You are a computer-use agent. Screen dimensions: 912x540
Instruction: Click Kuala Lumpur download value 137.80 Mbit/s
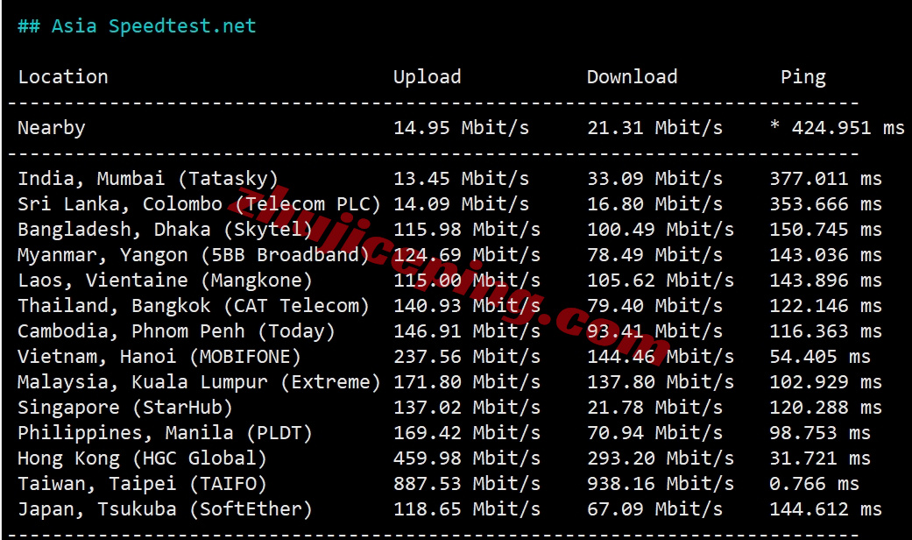661,382
